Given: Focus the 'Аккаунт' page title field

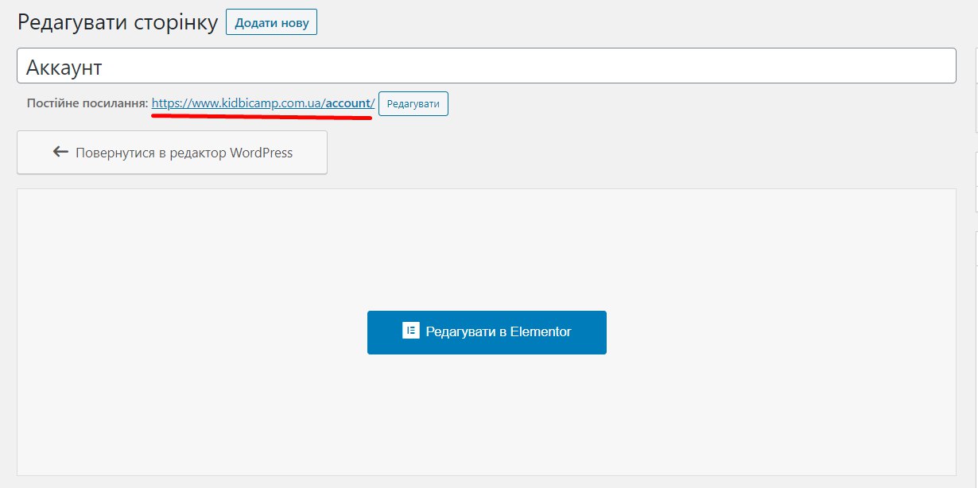Looking at the screenshot, I should tap(487, 66).
